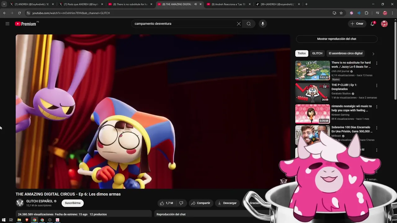Clear the search box with the X
This screenshot has height=223, width=397.
tap(239, 24)
